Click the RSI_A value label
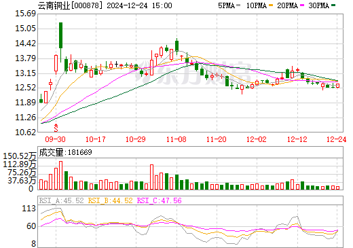Screen dimensions: 353x248 point(61,200)
